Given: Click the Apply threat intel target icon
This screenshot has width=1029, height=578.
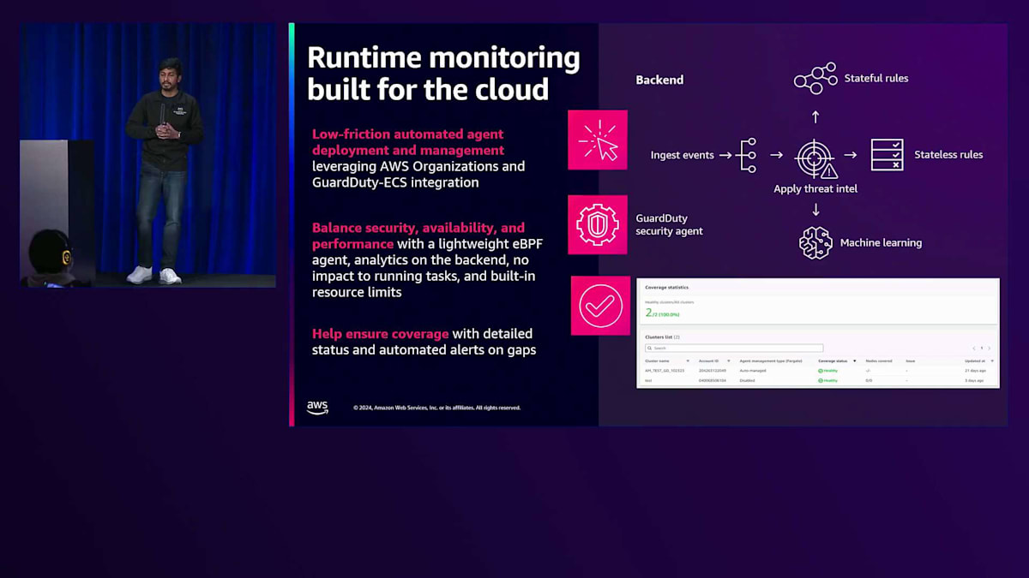Looking at the screenshot, I should point(815,158).
